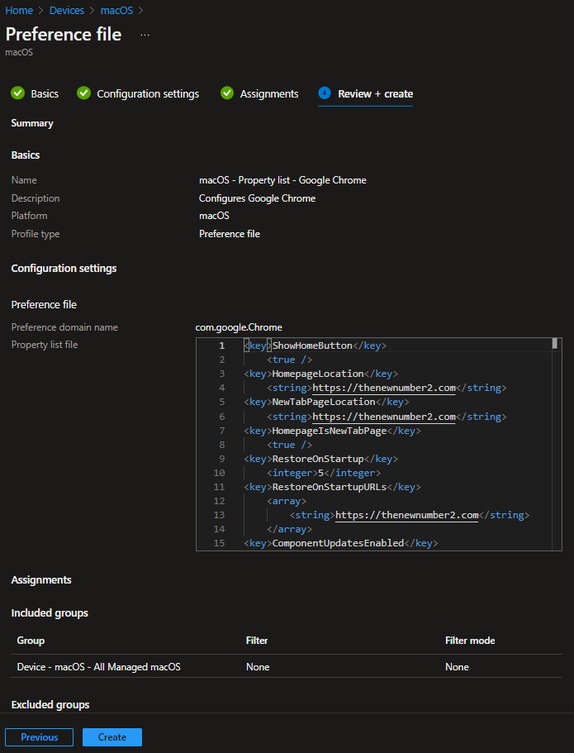Select the Platform value macOS

click(214, 216)
